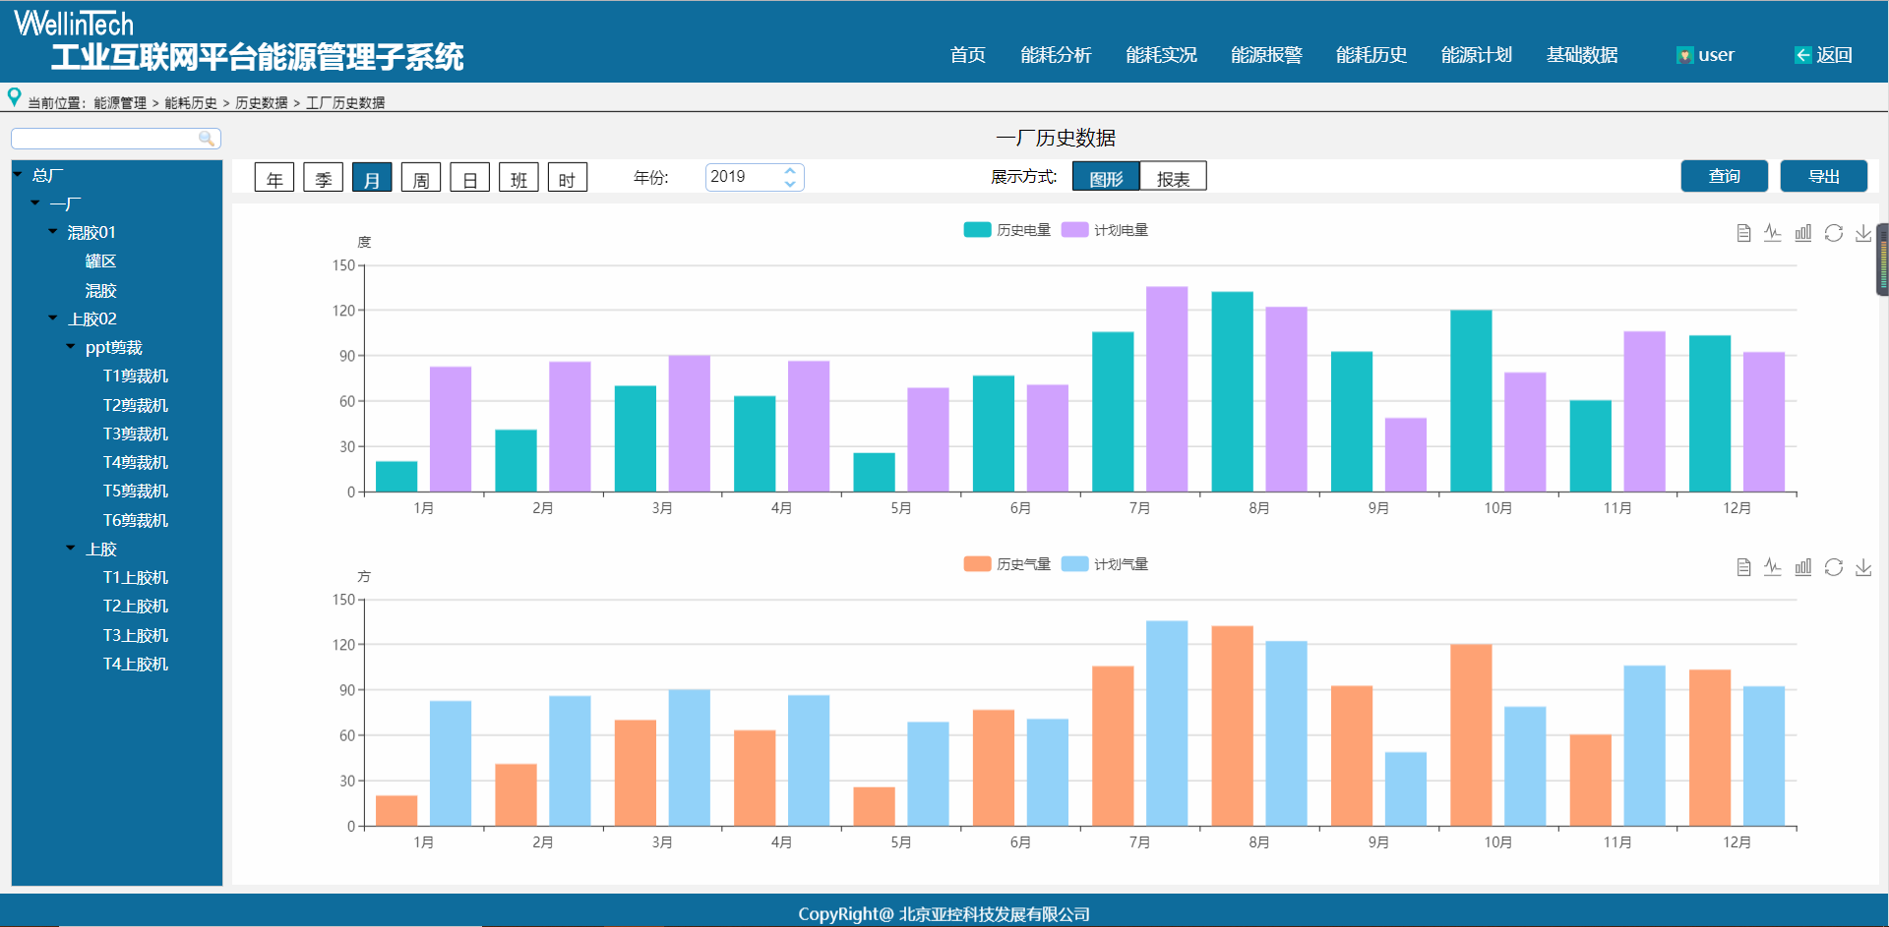Image resolution: width=1889 pixels, height=927 pixels.
Task: Select T4上胶机 in the tree
Action: tap(136, 665)
